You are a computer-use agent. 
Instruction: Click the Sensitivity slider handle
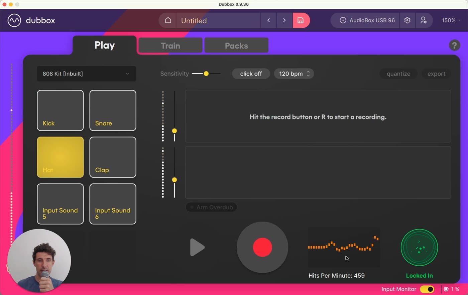[x=206, y=74]
